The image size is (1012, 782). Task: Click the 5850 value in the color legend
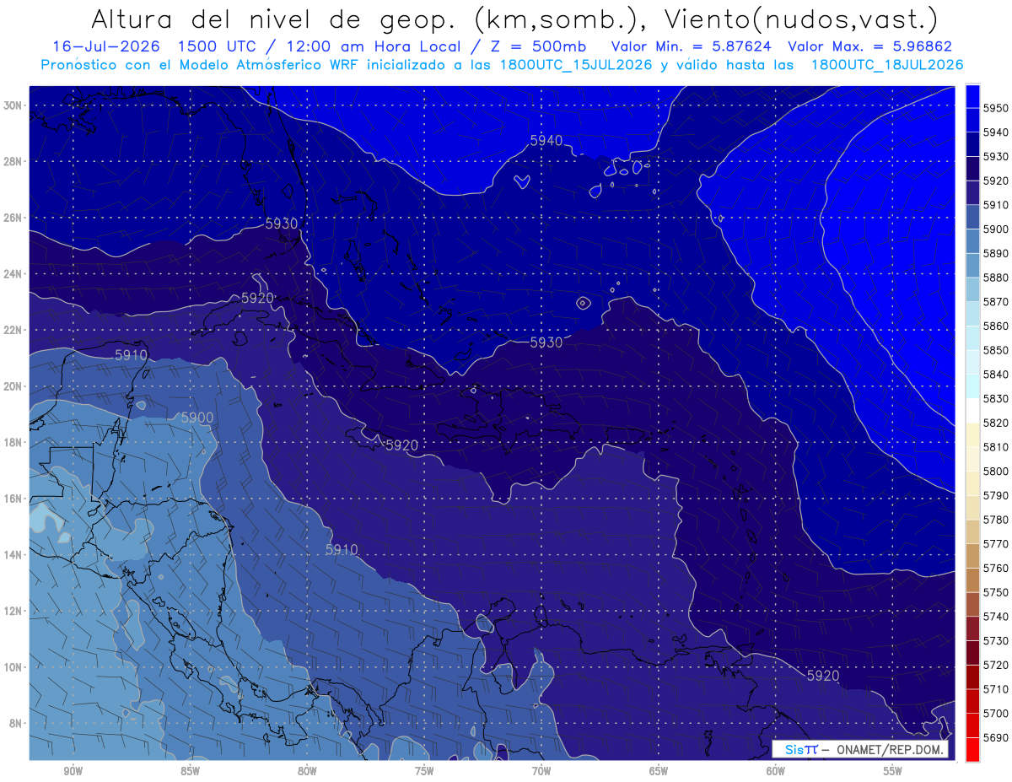click(x=996, y=349)
